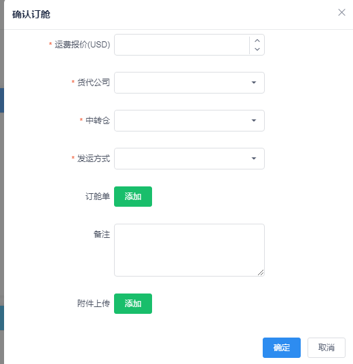Click the 运费报价(USD) field label
This screenshot has height=364, width=353.
[x=82, y=45]
